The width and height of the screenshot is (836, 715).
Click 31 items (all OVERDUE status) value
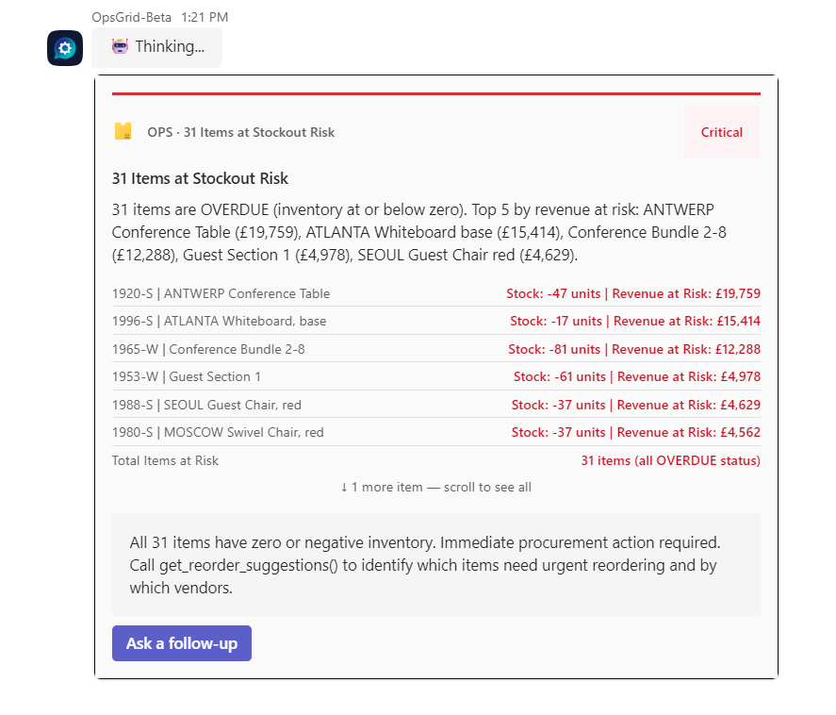[671, 460]
